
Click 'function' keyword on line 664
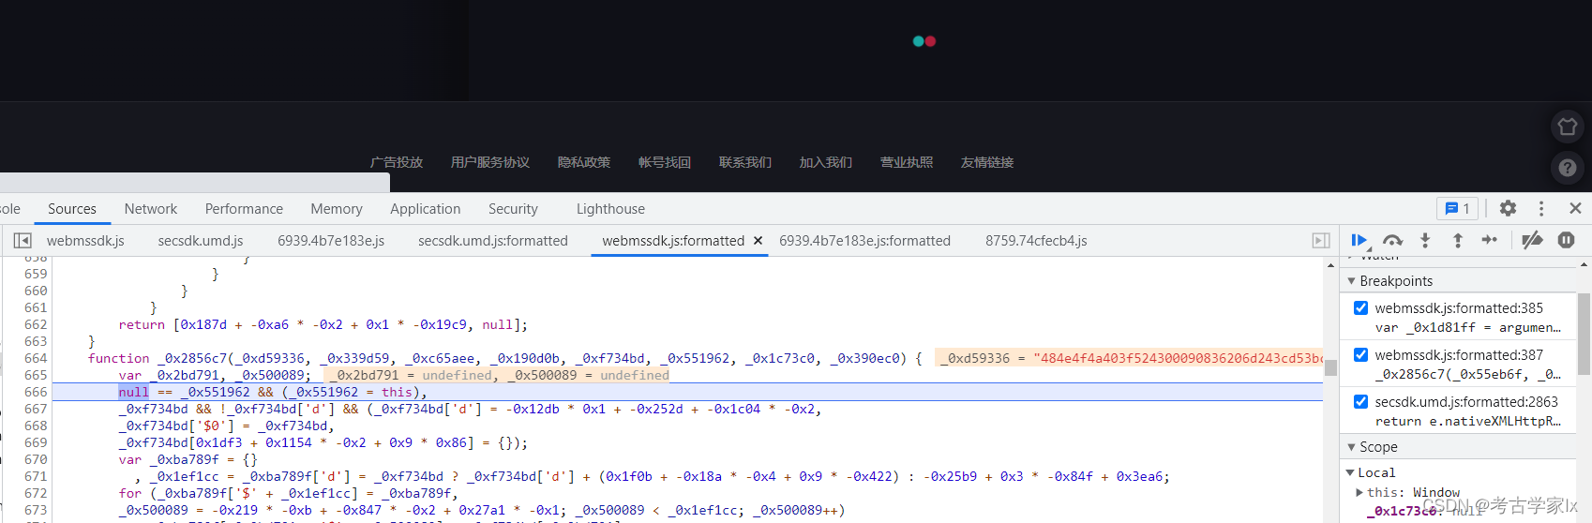(x=118, y=358)
